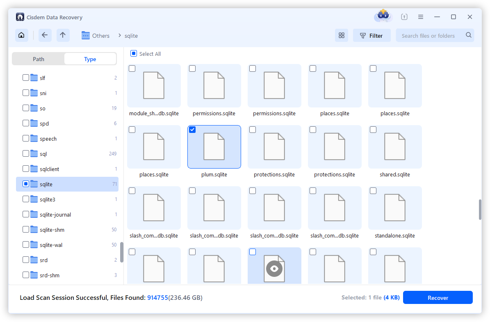Enable the Select All checkbox

pos(133,53)
